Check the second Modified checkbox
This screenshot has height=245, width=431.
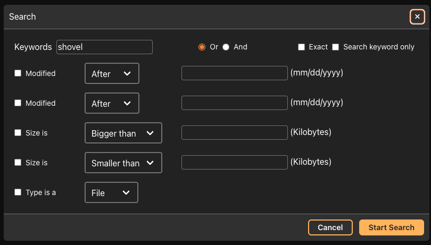point(18,103)
